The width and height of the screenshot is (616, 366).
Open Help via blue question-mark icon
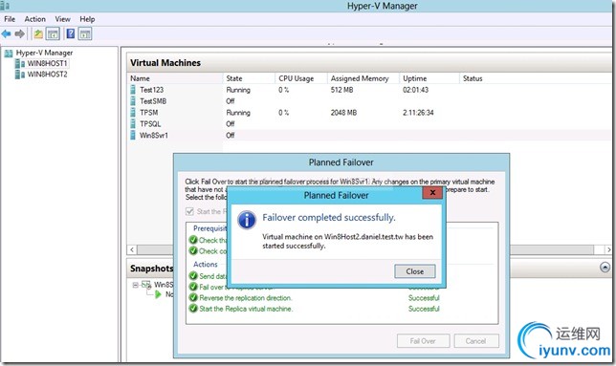[71, 33]
